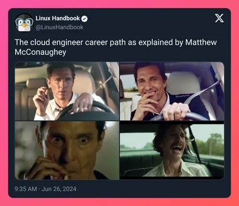Click the verified checkmark badge
The width and height of the screenshot is (239, 206).
[x=85, y=19]
